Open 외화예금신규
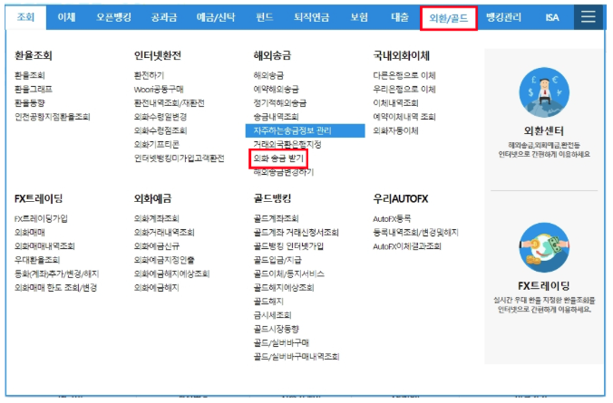Viewport: 613px width, 403px height. click(x=156, y=246)
